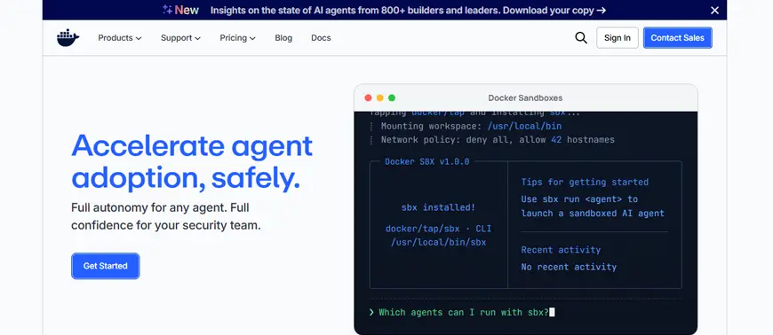Click 'Use sbx run <agent> to' line
Image resolution: width=773 pixels, height=335 pixels.
pyautogui.click(x=579, y=199)
